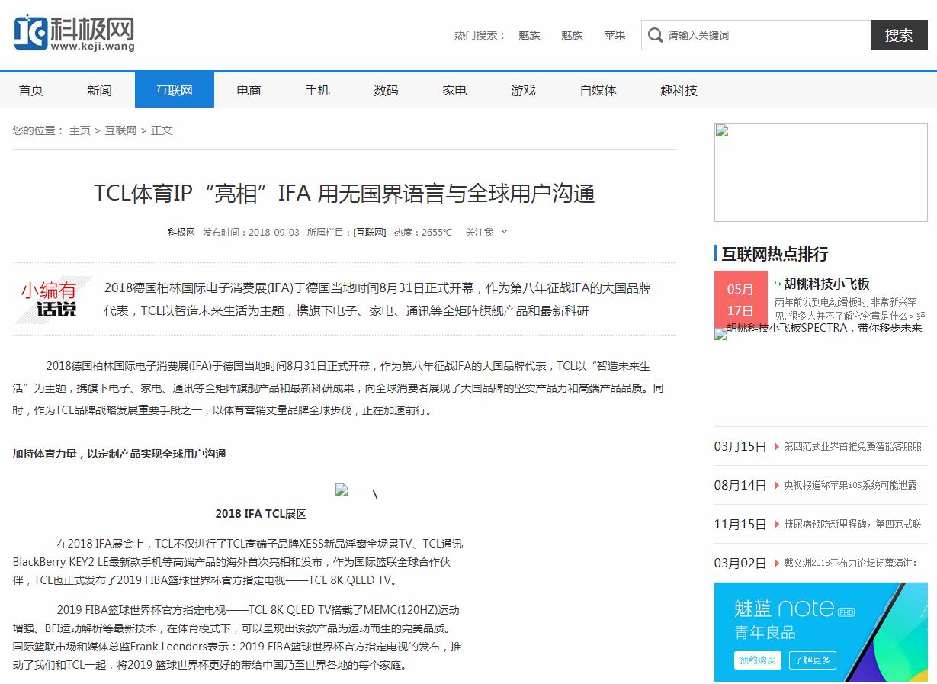Click the 2018 IFA TCL展区 caption
This screenshot has height=684, width=937.
click(261, 514)
